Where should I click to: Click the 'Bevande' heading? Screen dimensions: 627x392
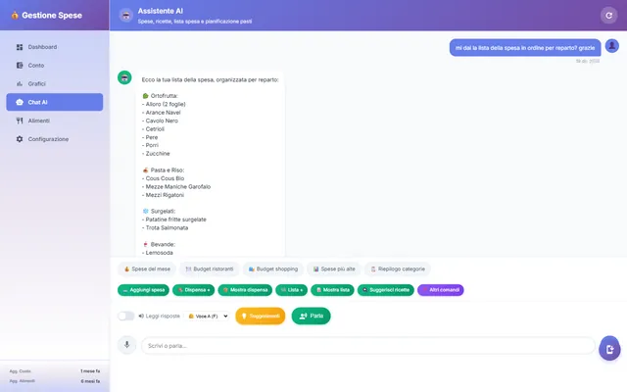coord(159,244)
